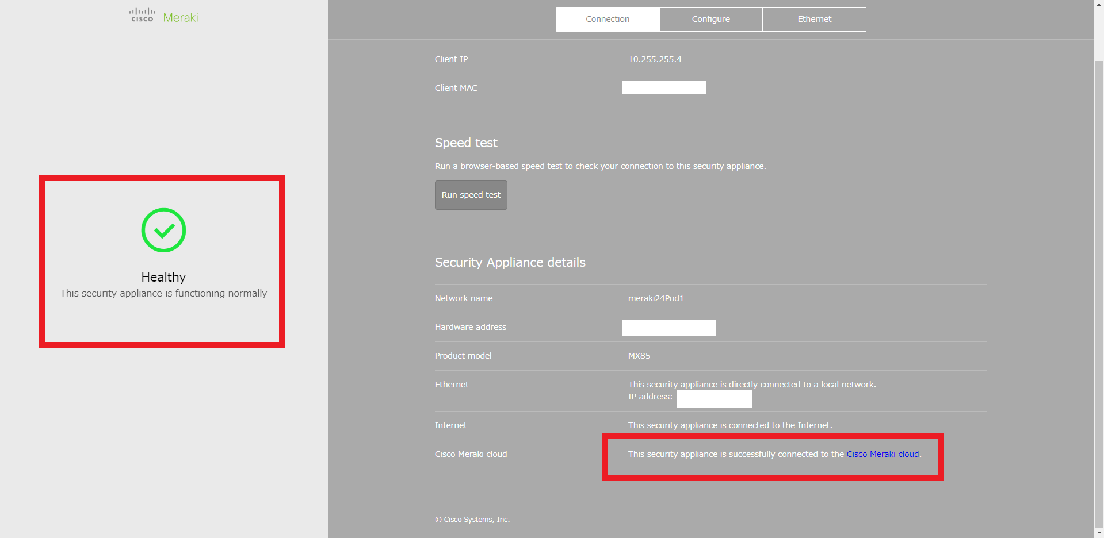Select the Hardware address field

click(x=668, y=328)
